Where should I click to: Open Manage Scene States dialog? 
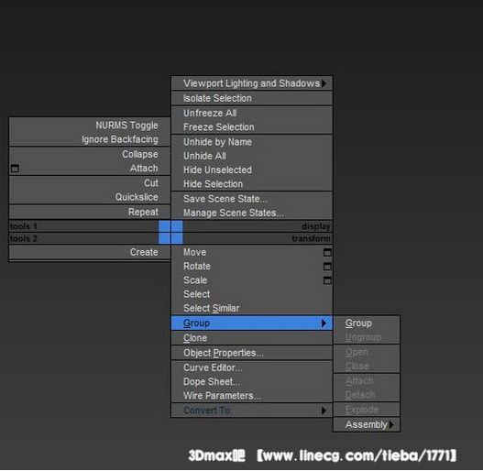coord(252,213)
